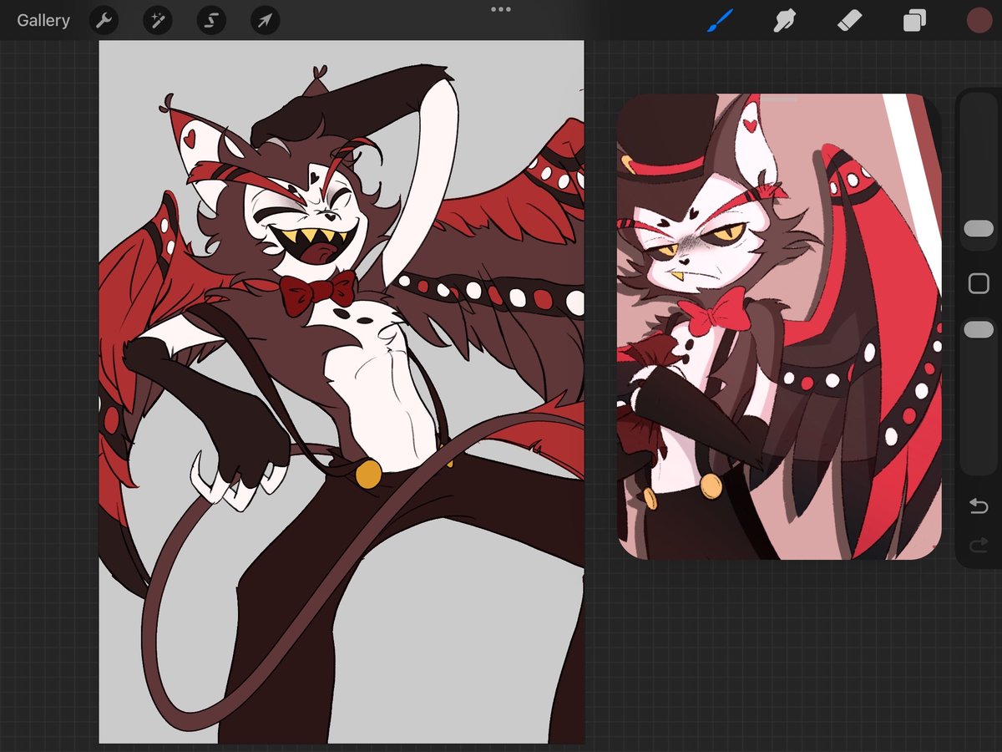This screenshot has width=1002, height=752.
Task: Select the Brush tool
Action: point(720,20)
